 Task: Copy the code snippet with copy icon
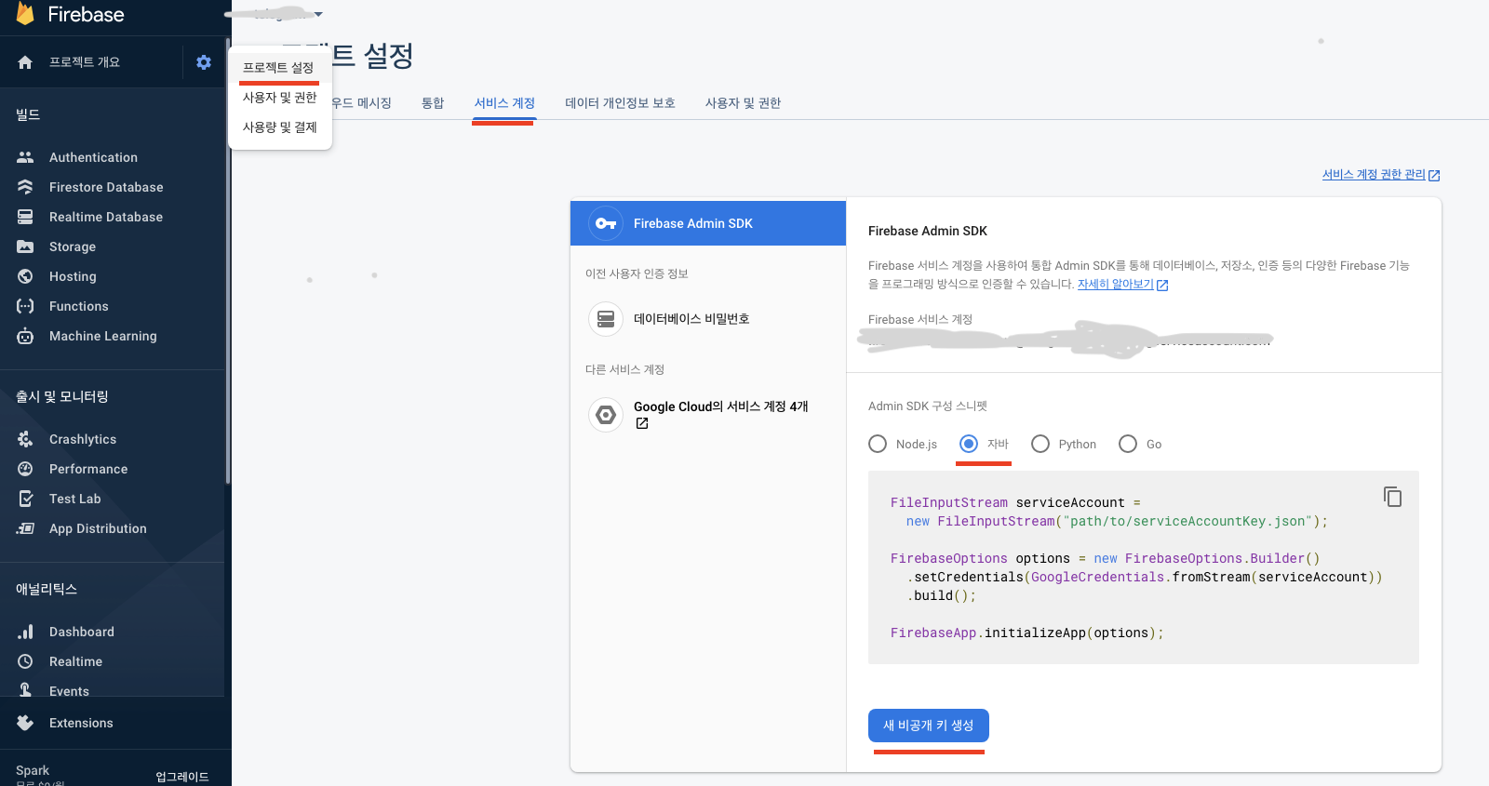1392,497
